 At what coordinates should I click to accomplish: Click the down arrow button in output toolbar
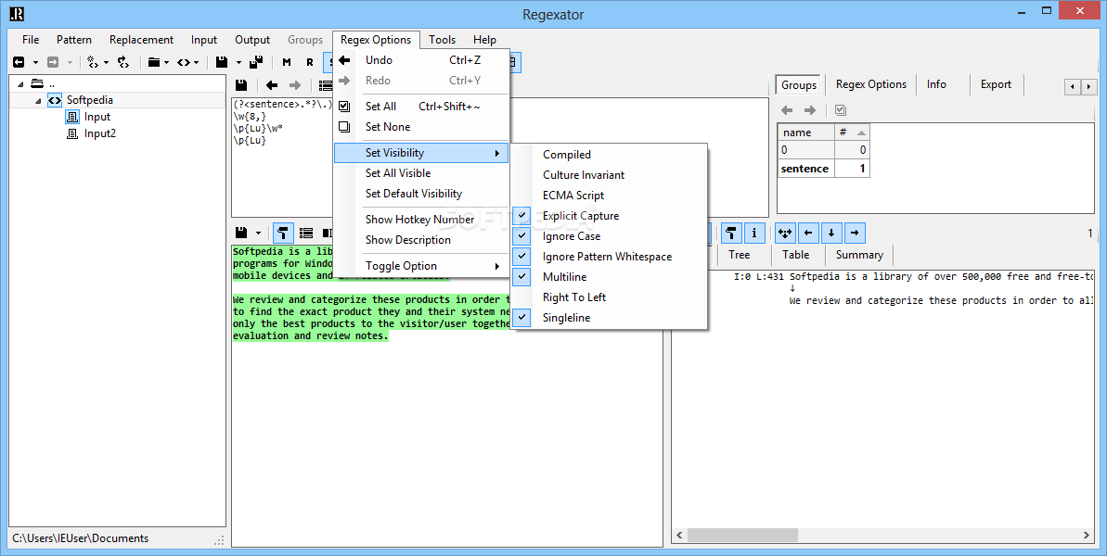(x=831, y=233)
